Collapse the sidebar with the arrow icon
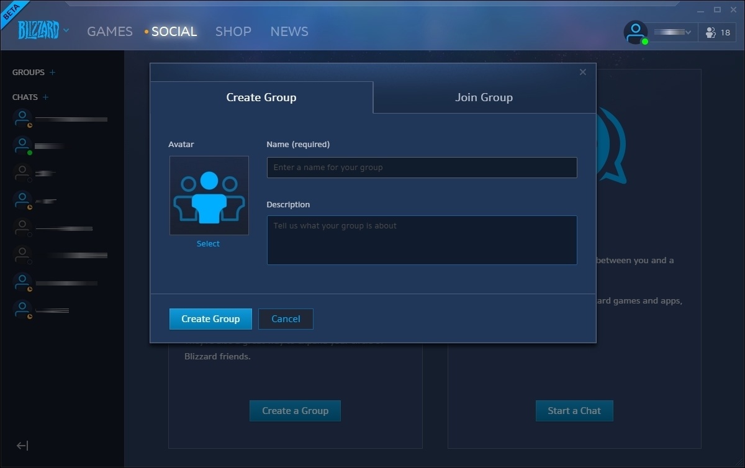This screenshot has width=745, height=468. (22, 446)
